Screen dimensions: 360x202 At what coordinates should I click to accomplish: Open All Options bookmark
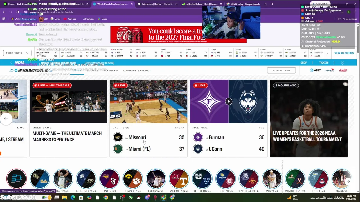coord(89,19)
